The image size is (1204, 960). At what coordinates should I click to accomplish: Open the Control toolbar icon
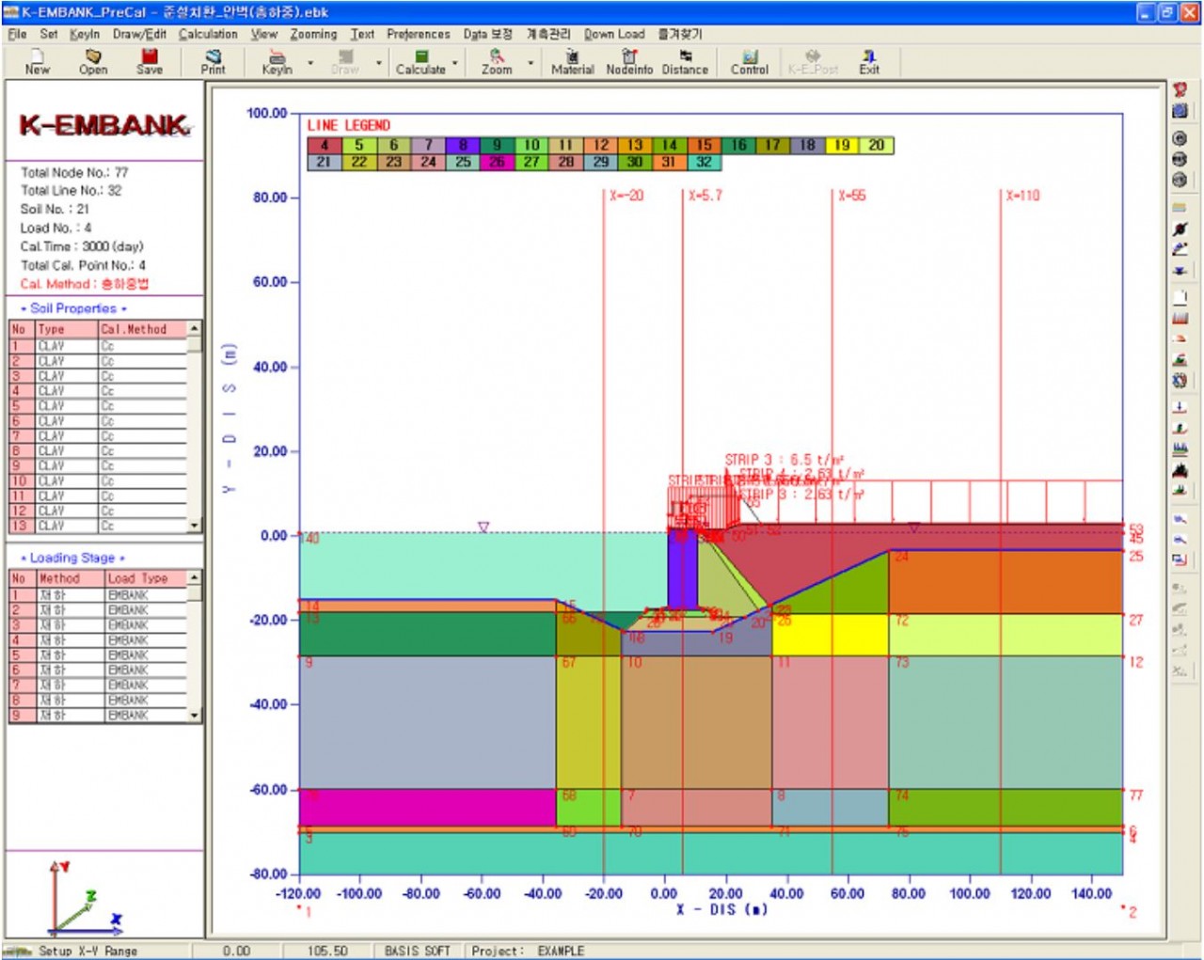click(x=750, y=62)
